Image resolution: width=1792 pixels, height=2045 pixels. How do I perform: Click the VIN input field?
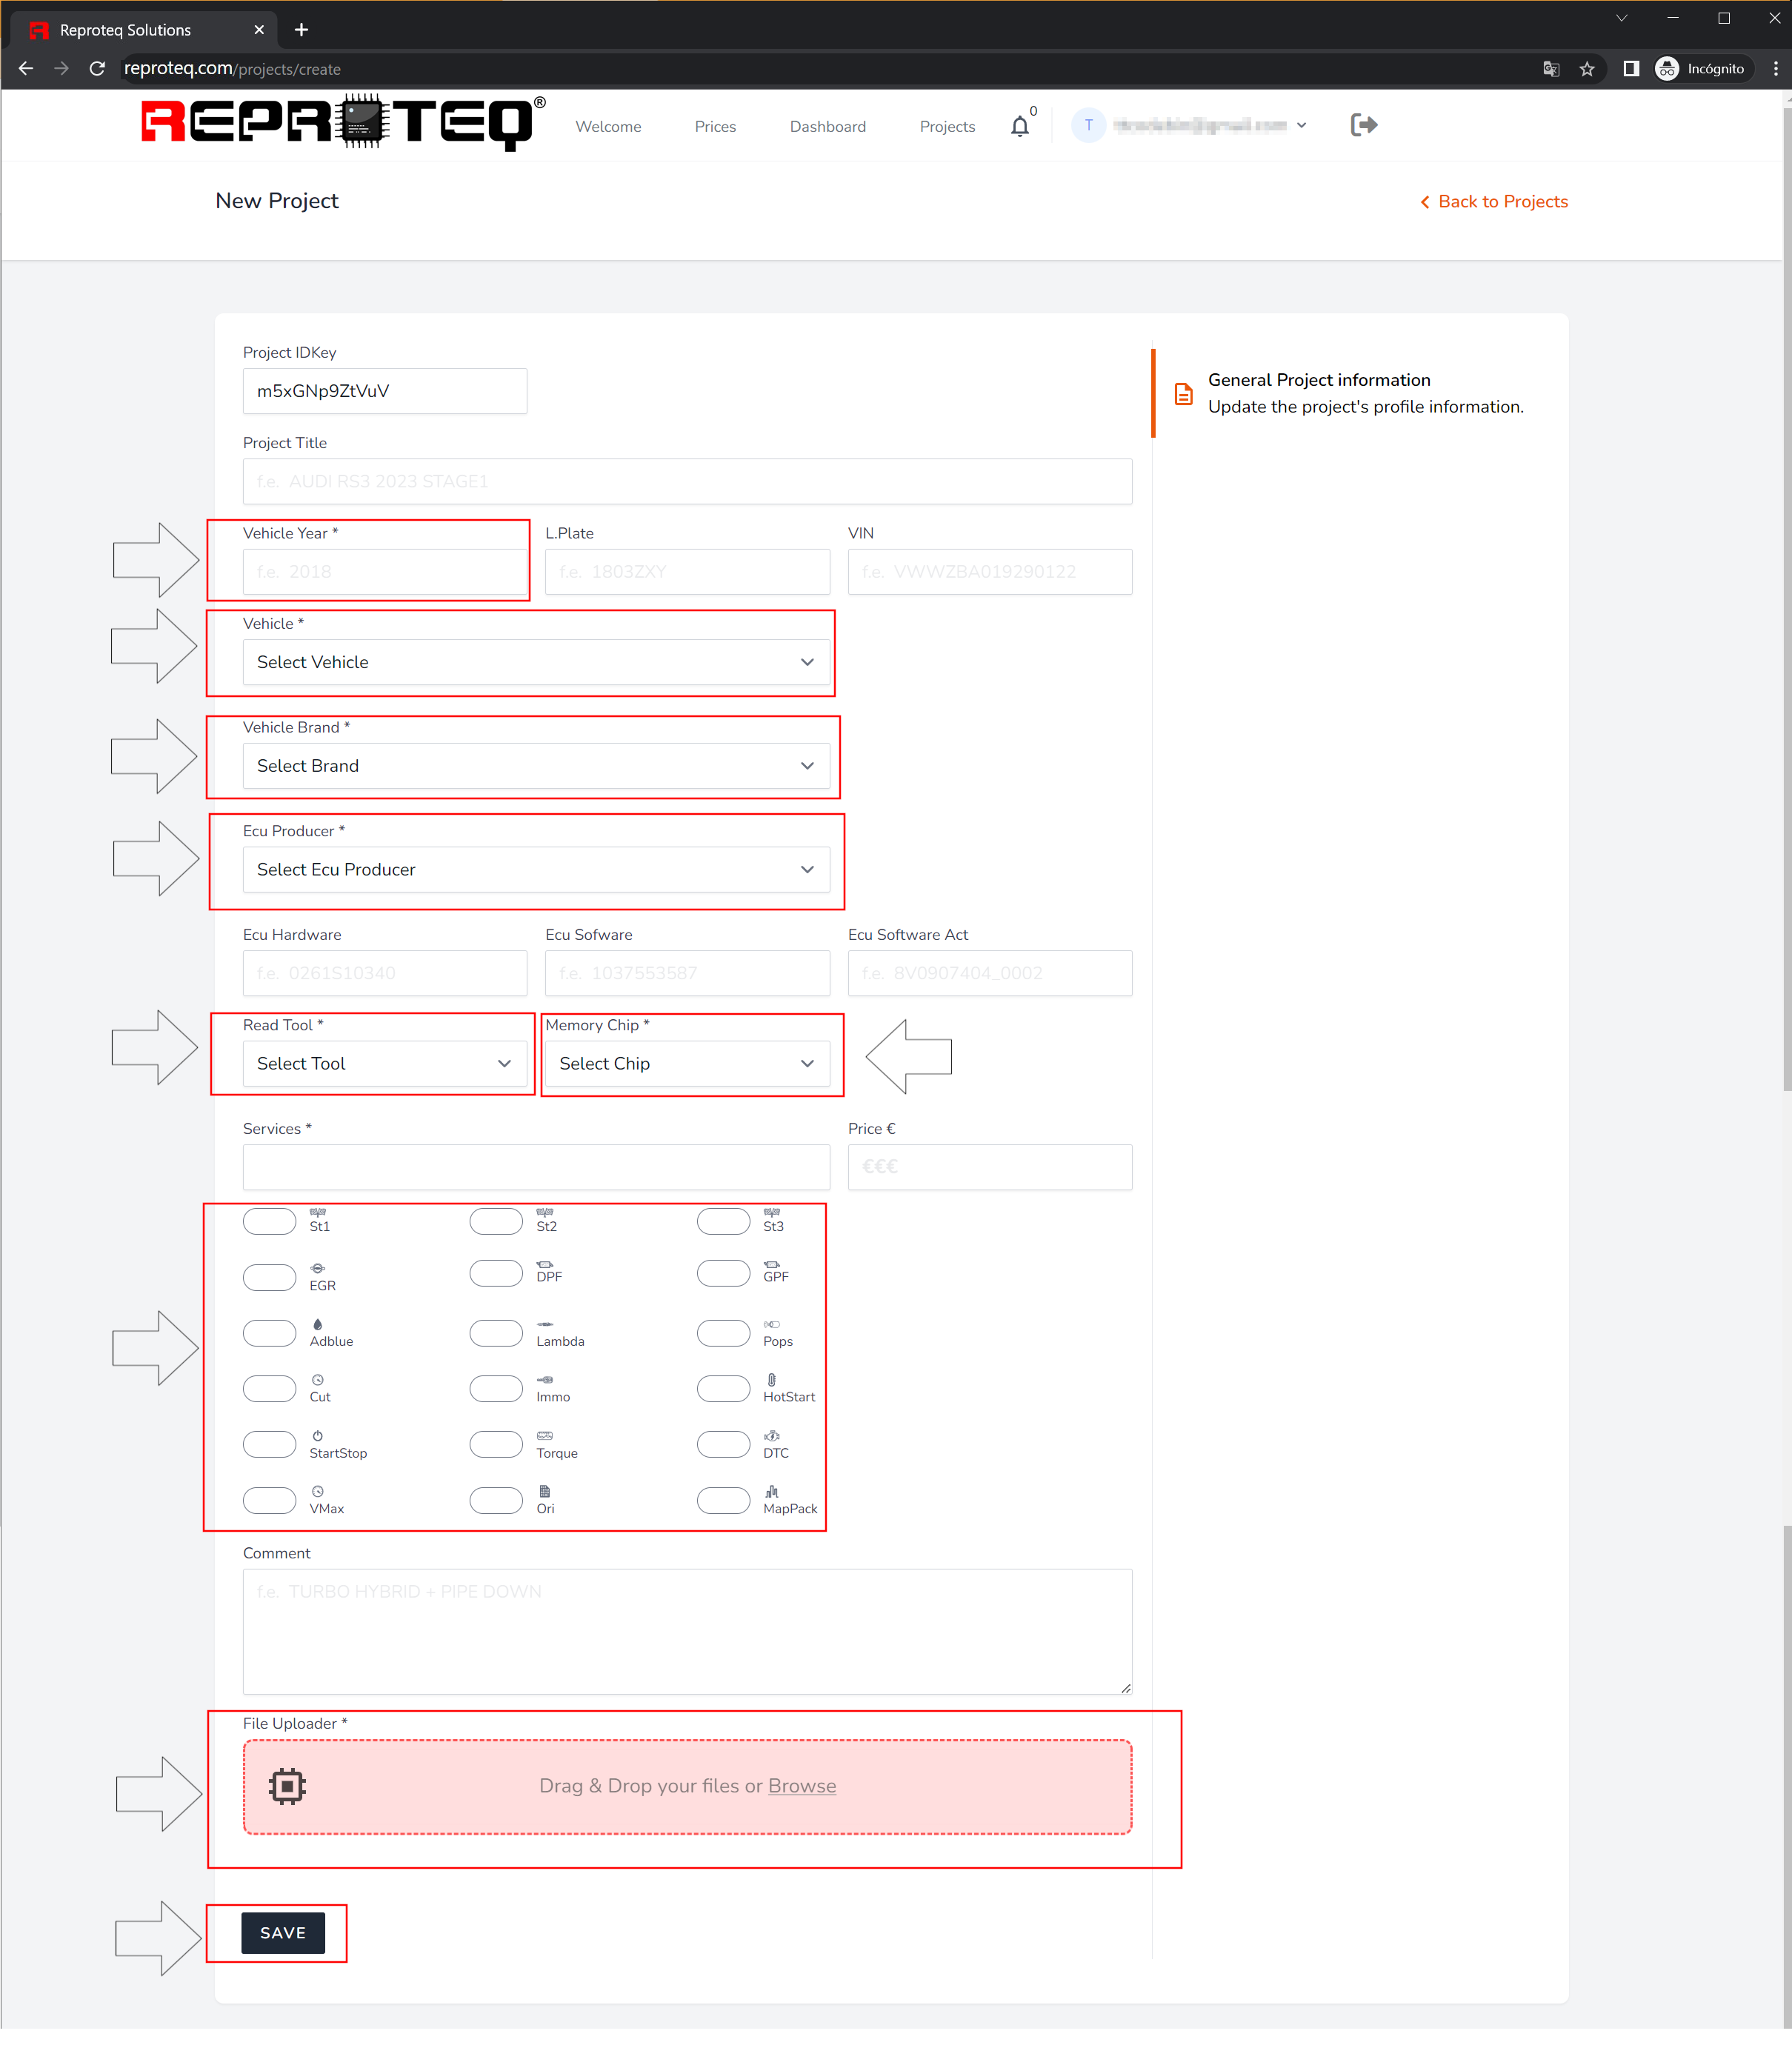click(x=990, y=572)
